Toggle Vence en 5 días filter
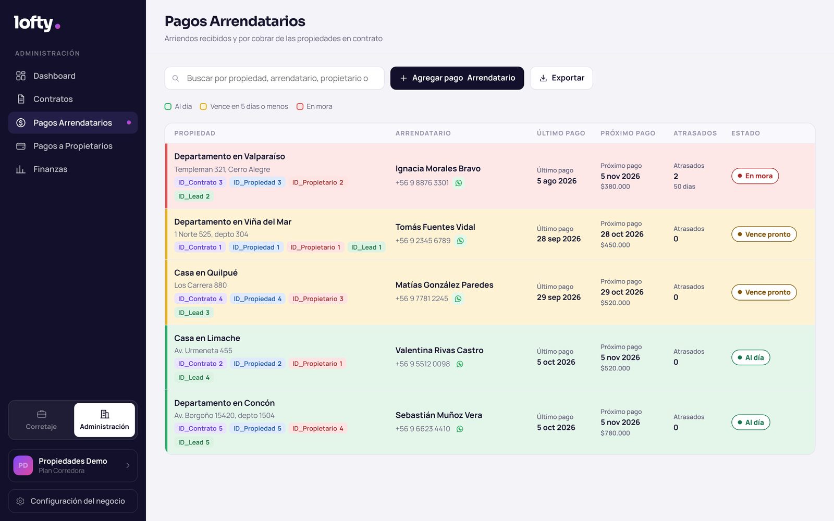The image size is (834, 521). (x=203, y=106)
